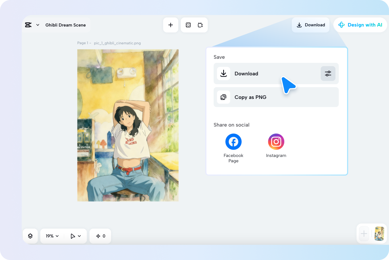Click the plus add button in top toolbar
Screen dimensions: 389x260
(171, 25)
